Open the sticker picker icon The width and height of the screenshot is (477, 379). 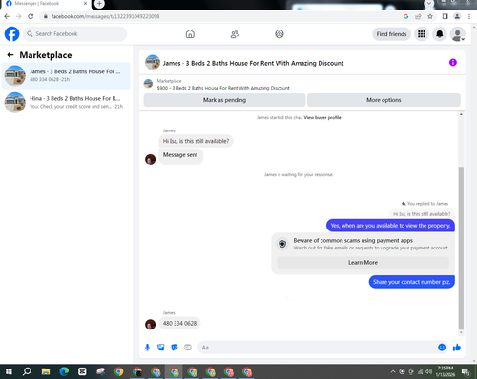click(175, 348)
